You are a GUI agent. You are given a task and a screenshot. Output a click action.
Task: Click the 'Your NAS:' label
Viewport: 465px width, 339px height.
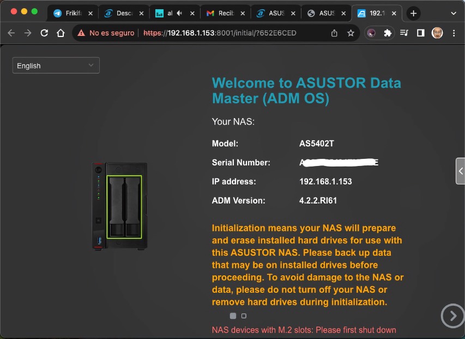[x=233, y=122]
